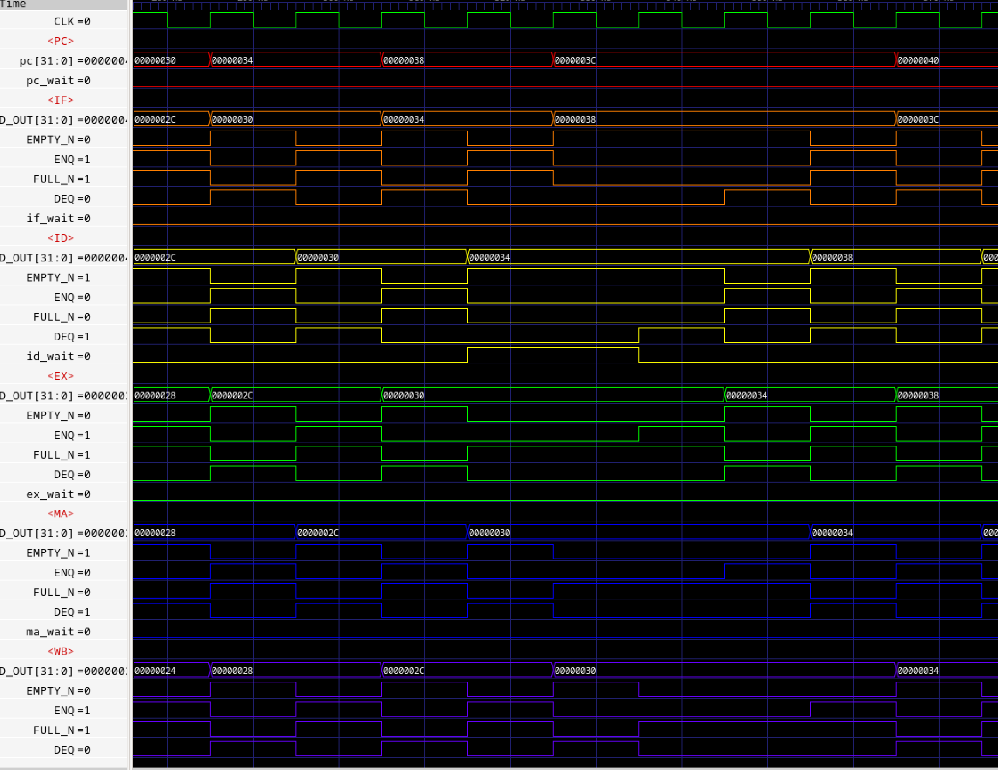Click EX waveform value 00000034
The width and height of the screenshot is (998, 770).
[x=747, y=395]
